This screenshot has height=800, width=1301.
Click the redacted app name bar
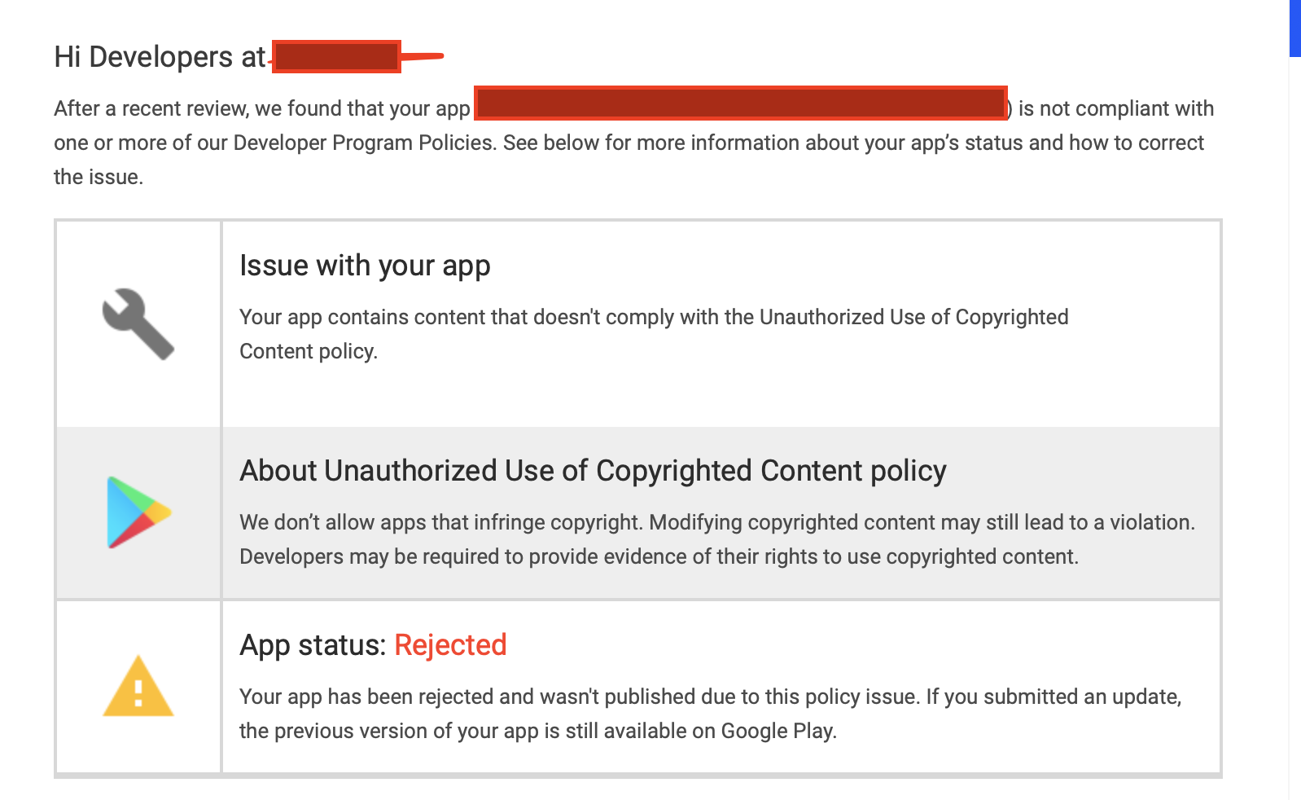click(741, 103)
